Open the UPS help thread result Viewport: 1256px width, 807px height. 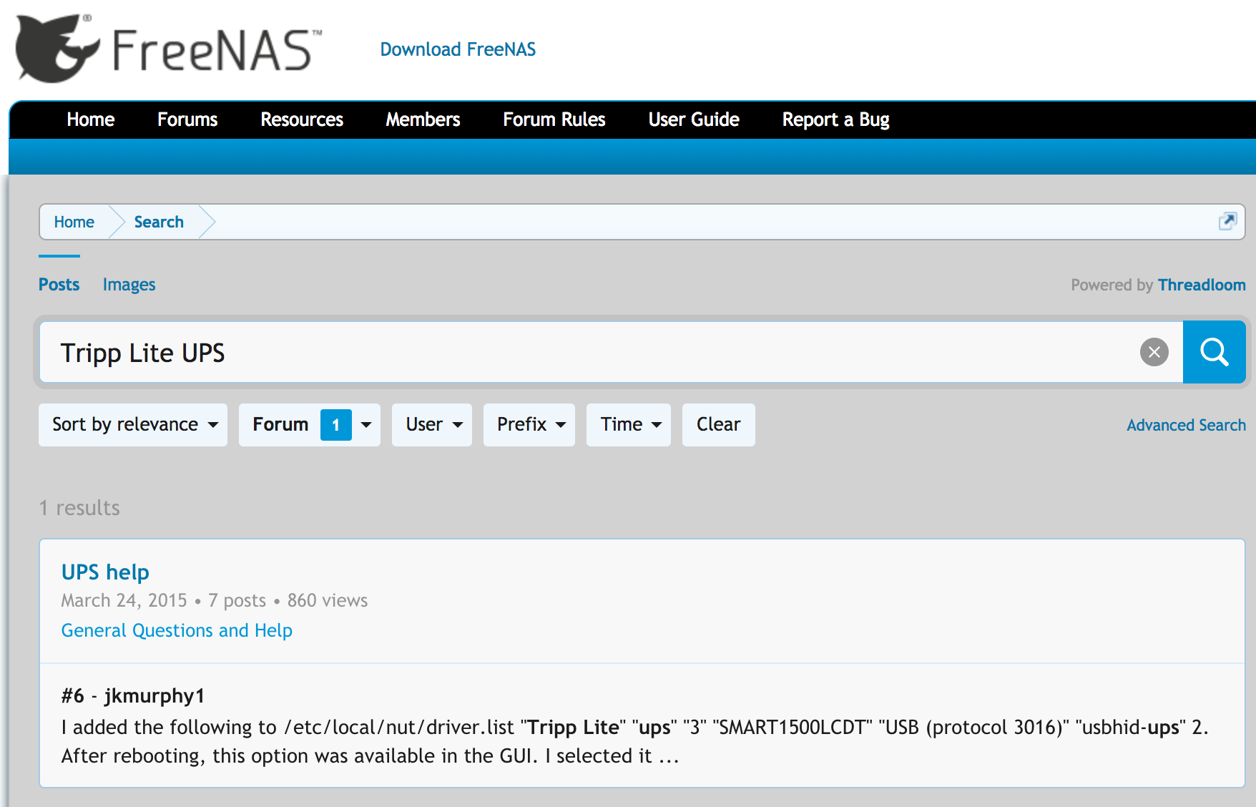click(105, 572)
